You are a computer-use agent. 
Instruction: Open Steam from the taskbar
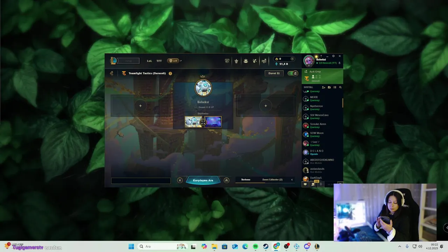tap(266, 246)
